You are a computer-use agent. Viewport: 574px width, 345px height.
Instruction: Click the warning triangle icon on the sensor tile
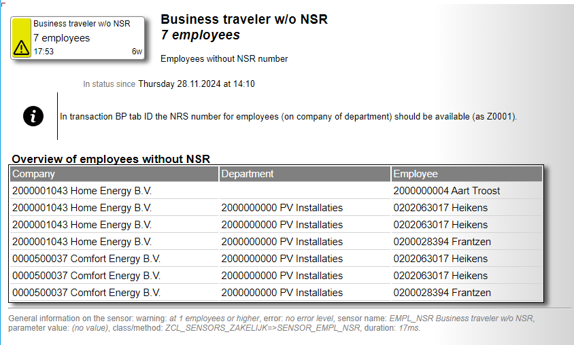22,47
